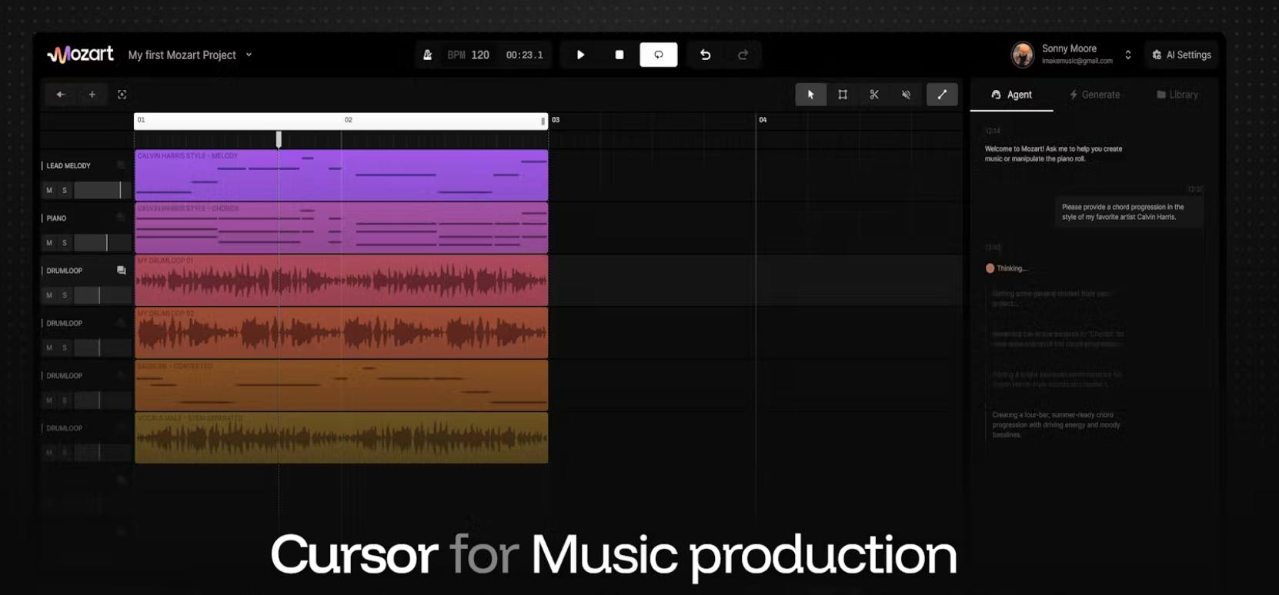Click Sonny Moore's profile avatar

tap(1022, 55)
